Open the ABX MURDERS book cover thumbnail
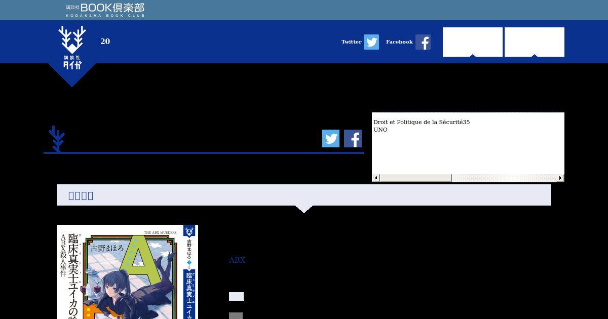The height and width of the screenshot is (319, 608). 127,272
